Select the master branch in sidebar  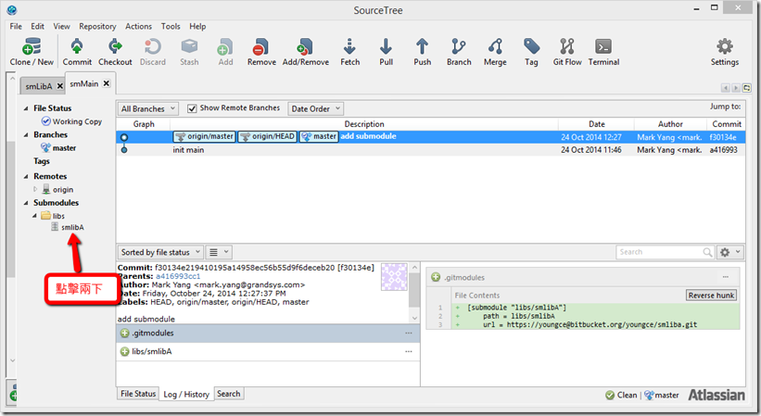58,148
